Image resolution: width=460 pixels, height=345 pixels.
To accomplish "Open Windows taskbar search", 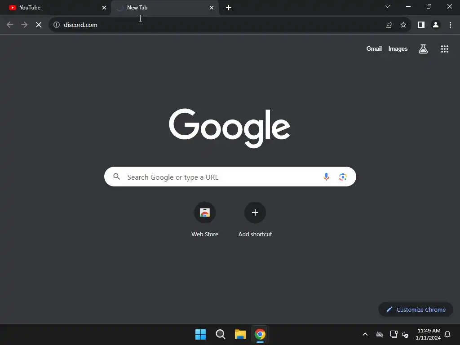I will point(220,334).
